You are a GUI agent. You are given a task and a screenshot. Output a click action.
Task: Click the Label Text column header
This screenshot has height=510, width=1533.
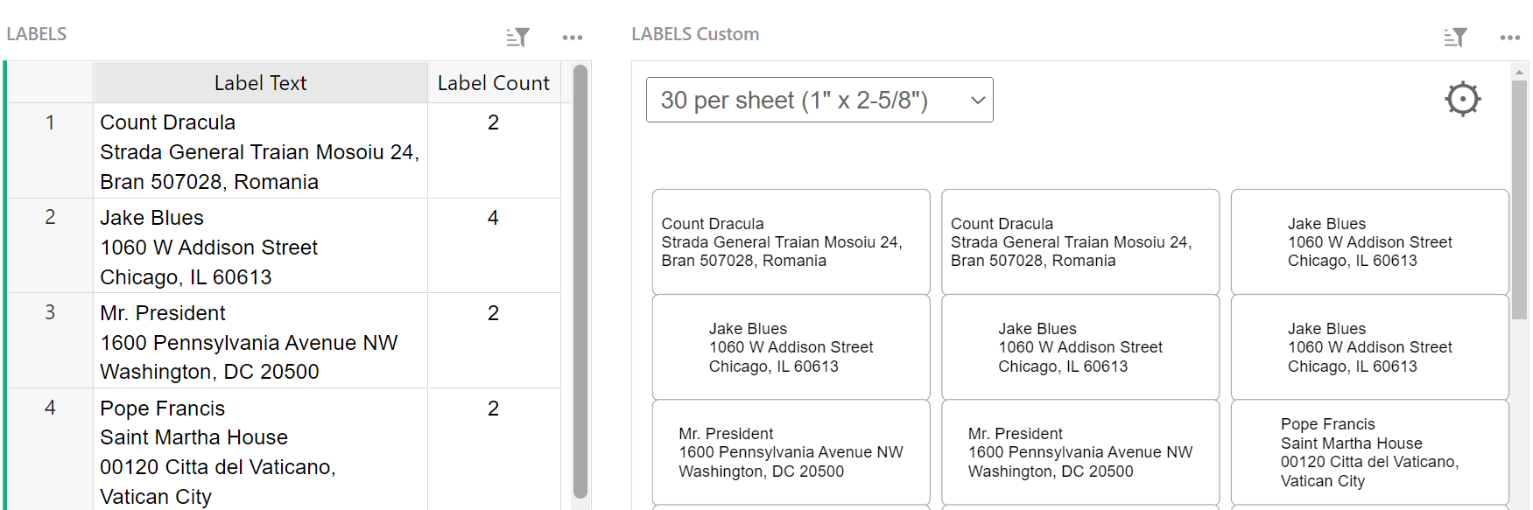point(260,83)
